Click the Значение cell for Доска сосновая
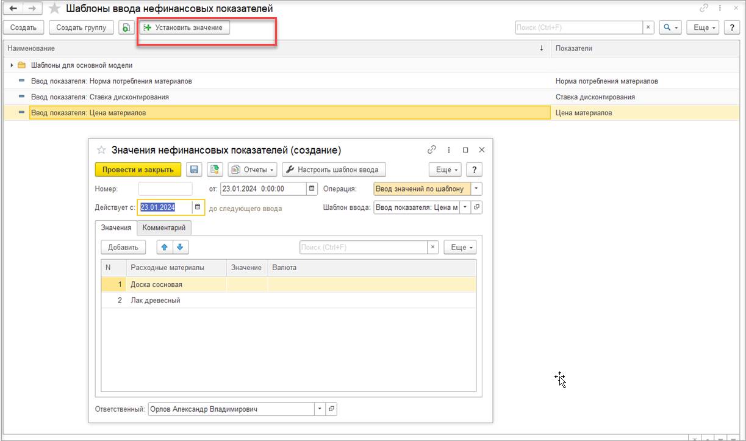Viewport: 746px width, 441px height. 247,284
